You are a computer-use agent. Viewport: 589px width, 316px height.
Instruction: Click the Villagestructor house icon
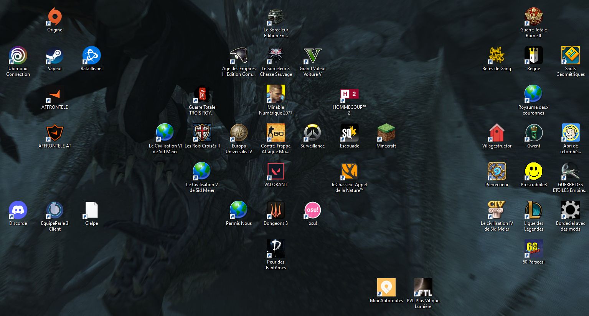(497, 133)
